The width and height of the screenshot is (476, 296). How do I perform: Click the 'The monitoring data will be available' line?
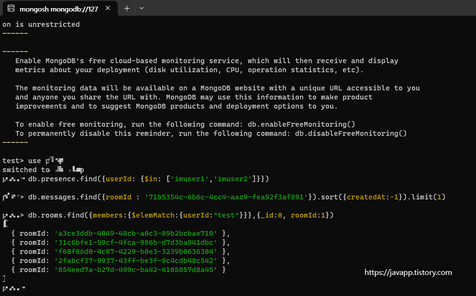click(218, 88)
